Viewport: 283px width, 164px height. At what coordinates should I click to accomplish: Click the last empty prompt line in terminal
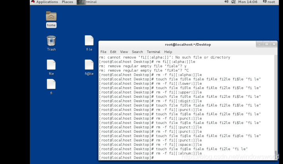point(126,158)
